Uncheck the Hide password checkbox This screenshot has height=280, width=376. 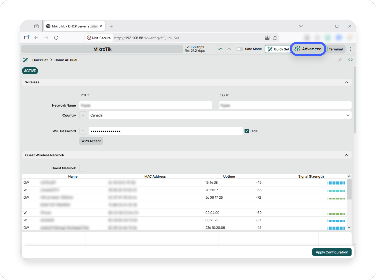coord(247,131)
